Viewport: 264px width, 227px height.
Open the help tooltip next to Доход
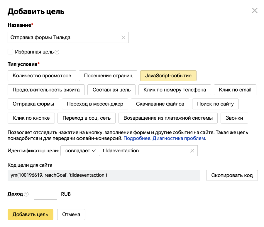click(x=26, y=194)
